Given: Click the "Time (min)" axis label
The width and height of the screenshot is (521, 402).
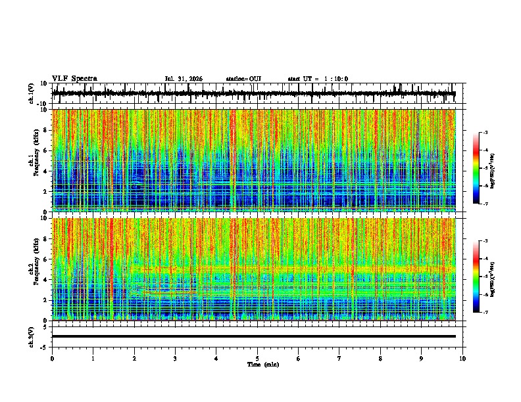Looking at the screenshot, I should tap(263, 365).
